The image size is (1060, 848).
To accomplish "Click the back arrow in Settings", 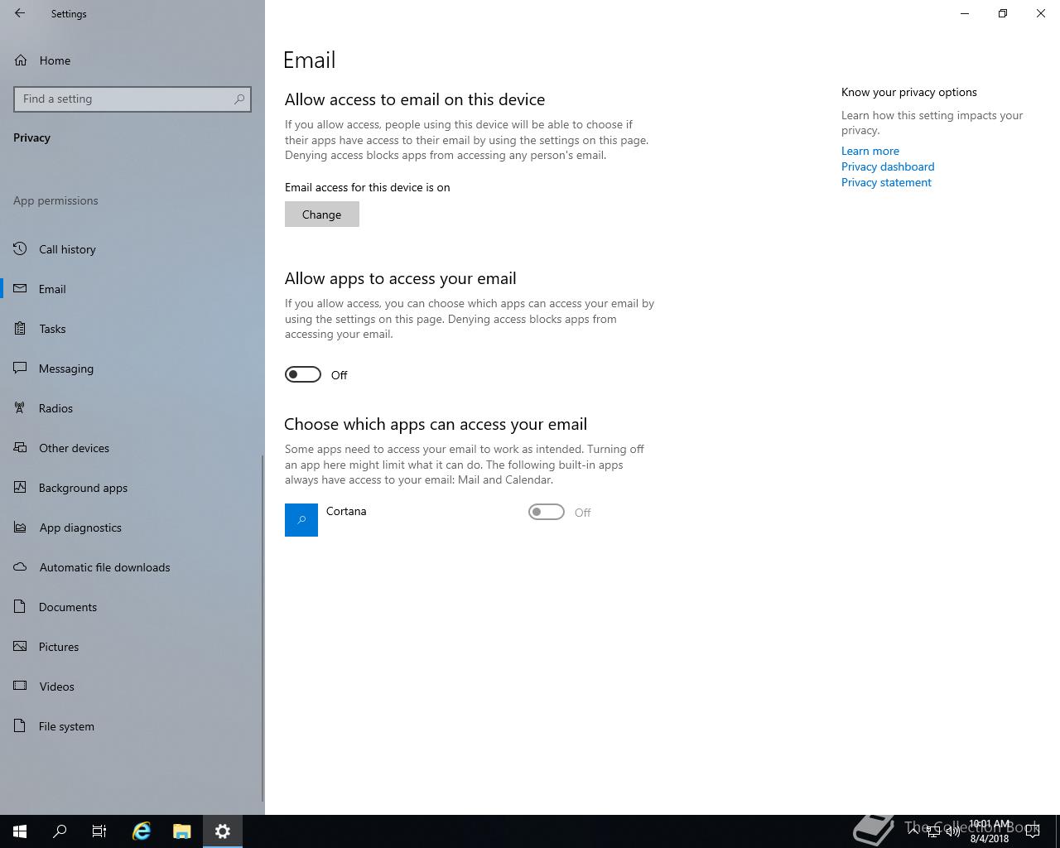I will point(20,13).
